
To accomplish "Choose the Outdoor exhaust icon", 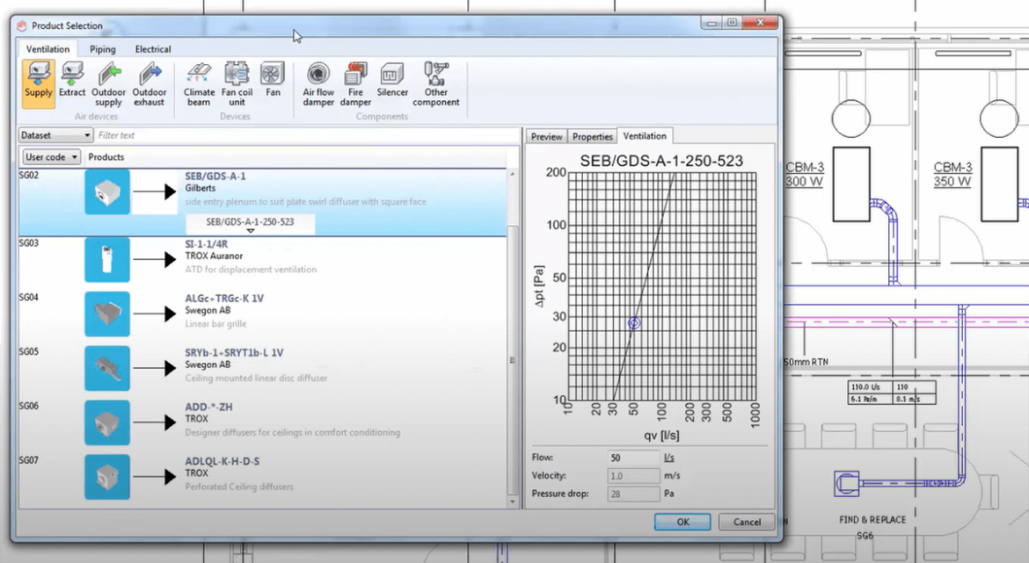I will coord(150,83).
